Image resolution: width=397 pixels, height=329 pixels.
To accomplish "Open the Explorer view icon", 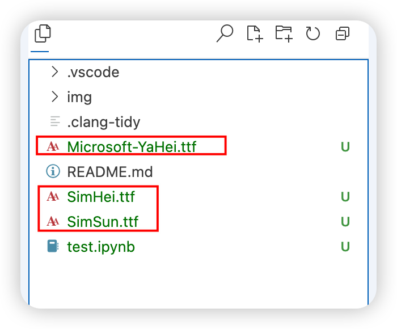I will (43, 33).
